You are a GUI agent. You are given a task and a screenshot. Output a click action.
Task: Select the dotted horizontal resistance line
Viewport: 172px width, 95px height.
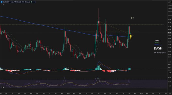[x=82, y=25]
